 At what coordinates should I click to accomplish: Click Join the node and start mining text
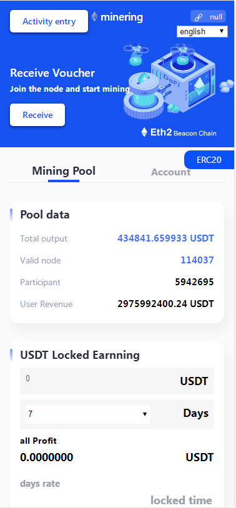click(70, 89)
